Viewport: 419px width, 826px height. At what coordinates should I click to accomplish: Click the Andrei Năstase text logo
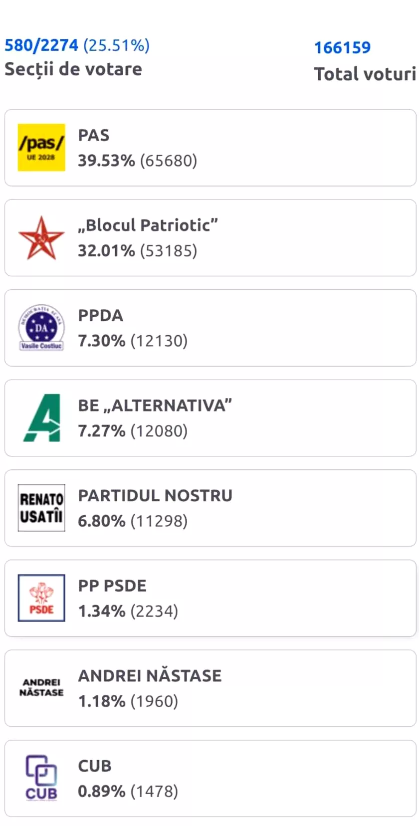point(41,687)
